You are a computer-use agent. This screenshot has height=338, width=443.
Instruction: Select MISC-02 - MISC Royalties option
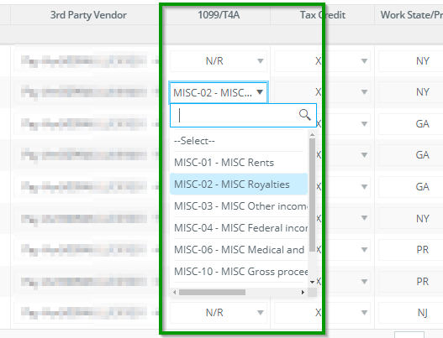(239, 184)
